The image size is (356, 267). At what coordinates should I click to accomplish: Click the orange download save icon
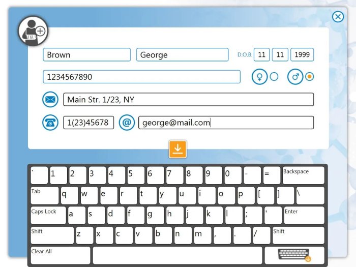(x=177, y=149)
